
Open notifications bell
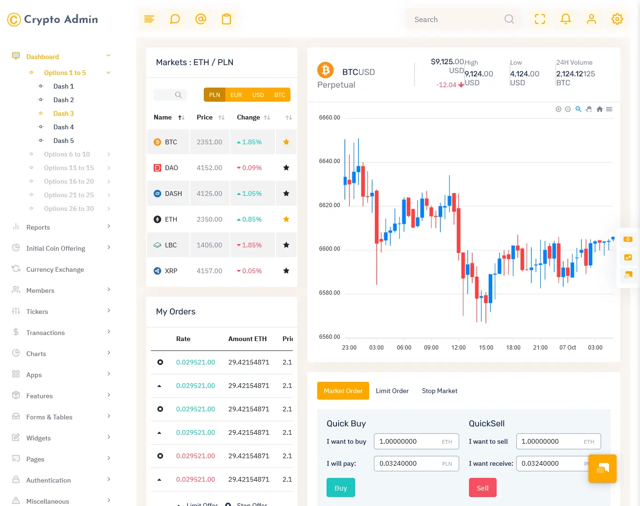tap(566, 19)
